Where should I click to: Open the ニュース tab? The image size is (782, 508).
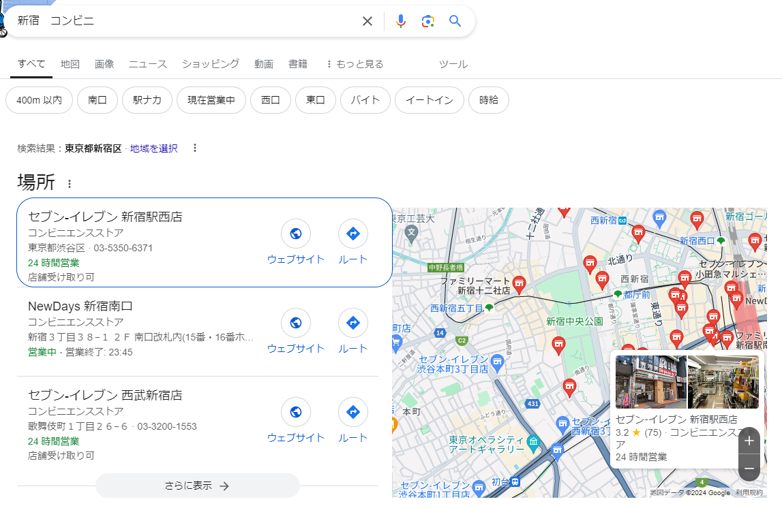[x=148, y=64]
